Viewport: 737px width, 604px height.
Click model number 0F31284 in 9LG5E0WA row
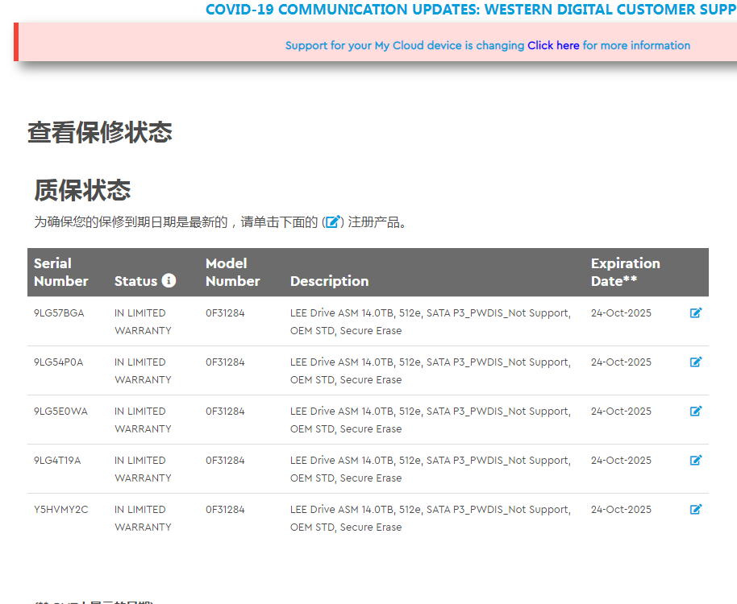coord(225,412)
